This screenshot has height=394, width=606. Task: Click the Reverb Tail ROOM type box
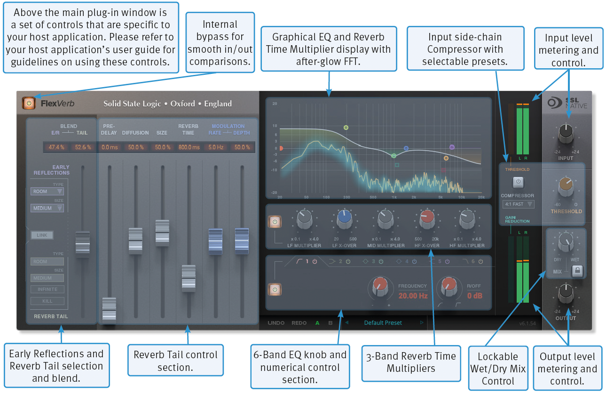[x=47, y=261]
